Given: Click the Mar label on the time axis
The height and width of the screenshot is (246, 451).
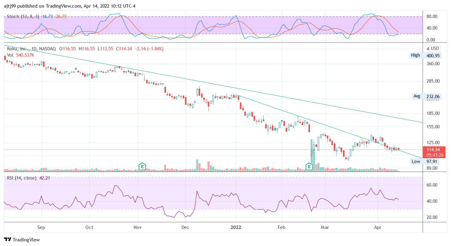Looking at the screenshot, I should click(326, 227).
